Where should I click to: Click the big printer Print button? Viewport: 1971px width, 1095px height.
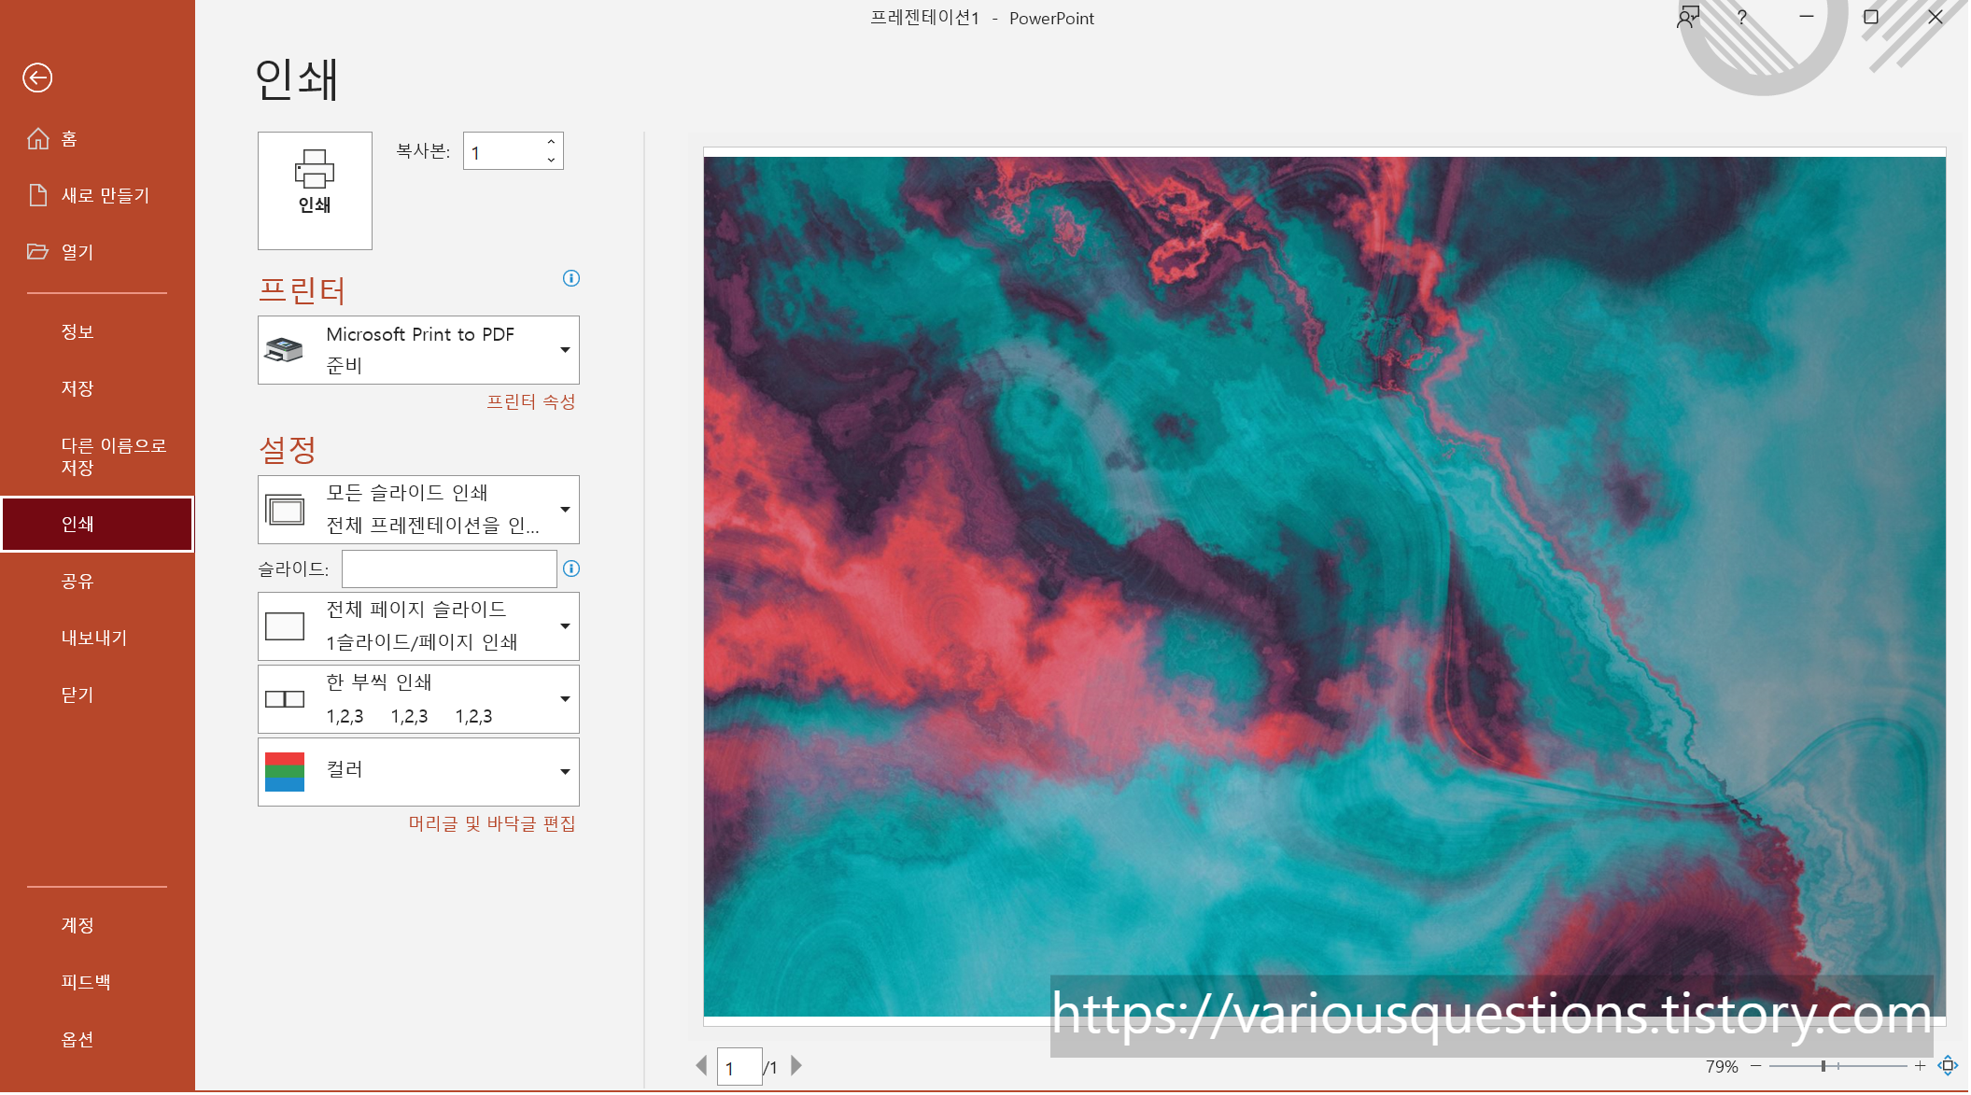(315, 190)
